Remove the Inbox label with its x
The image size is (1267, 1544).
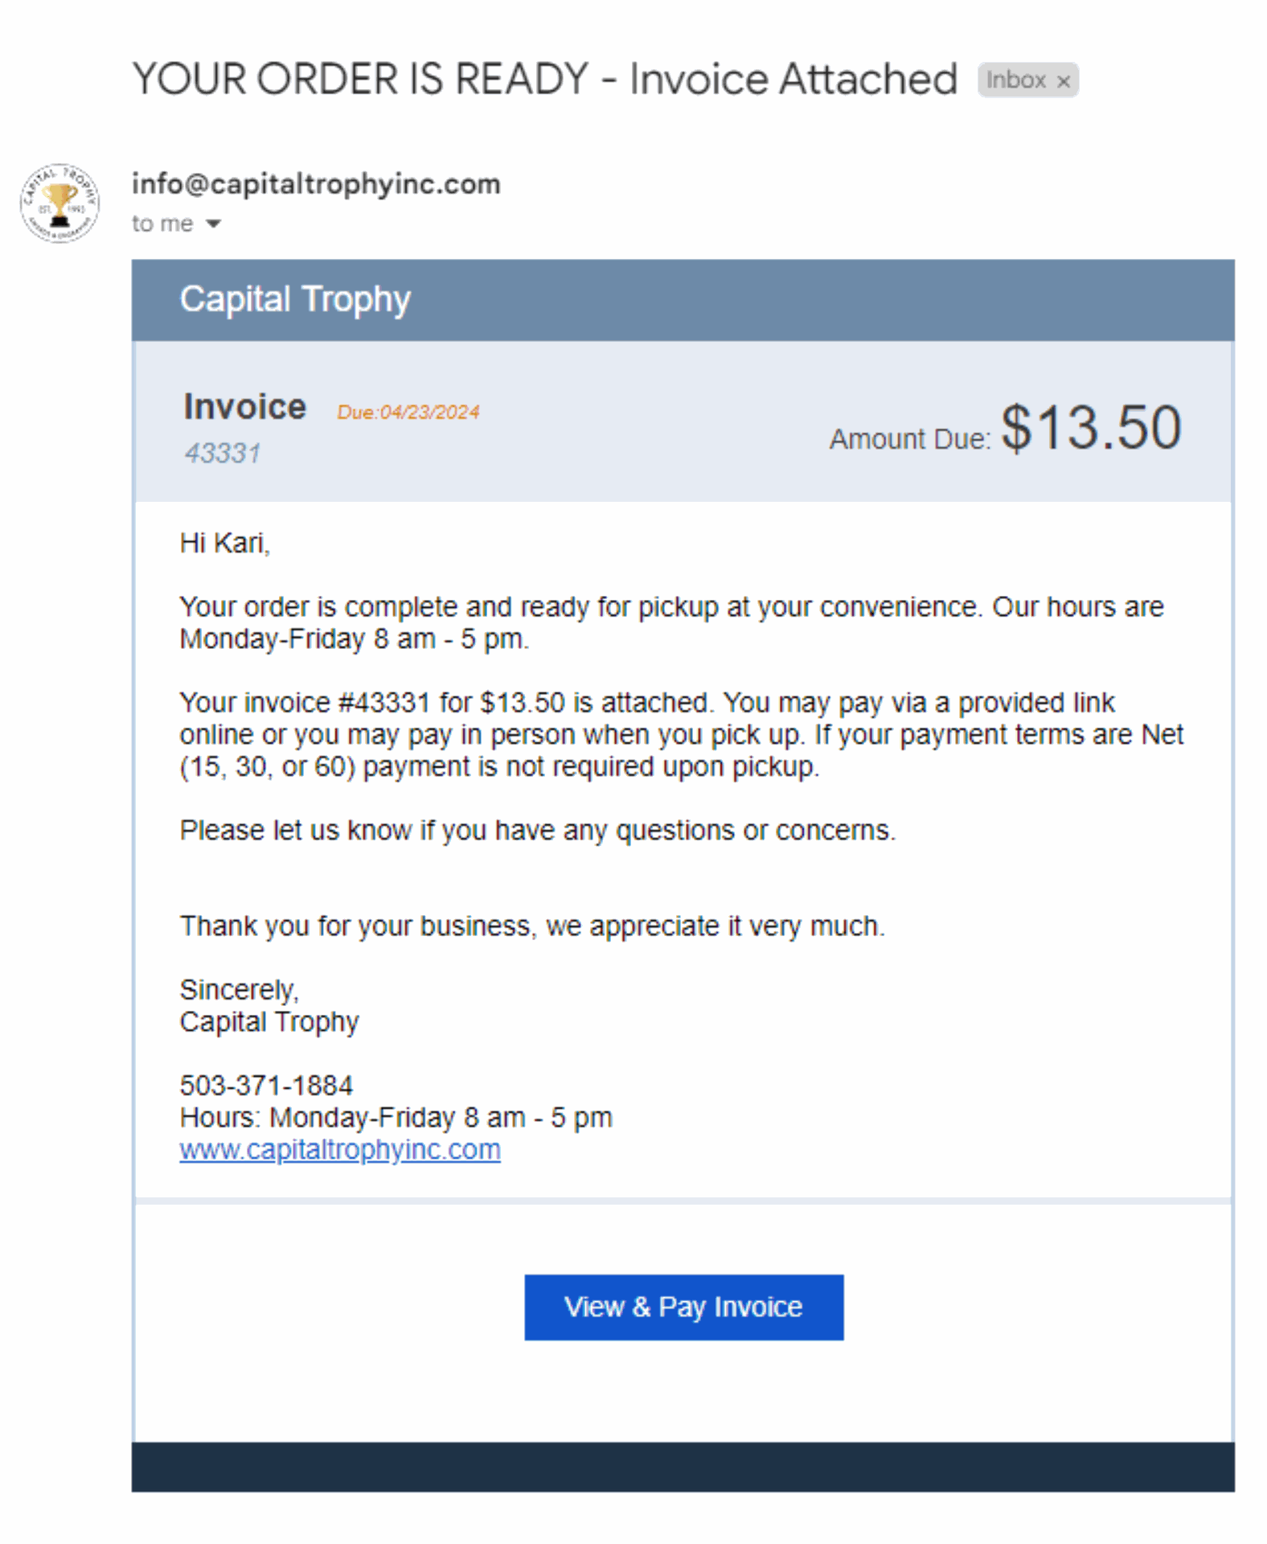point(1063,81)
